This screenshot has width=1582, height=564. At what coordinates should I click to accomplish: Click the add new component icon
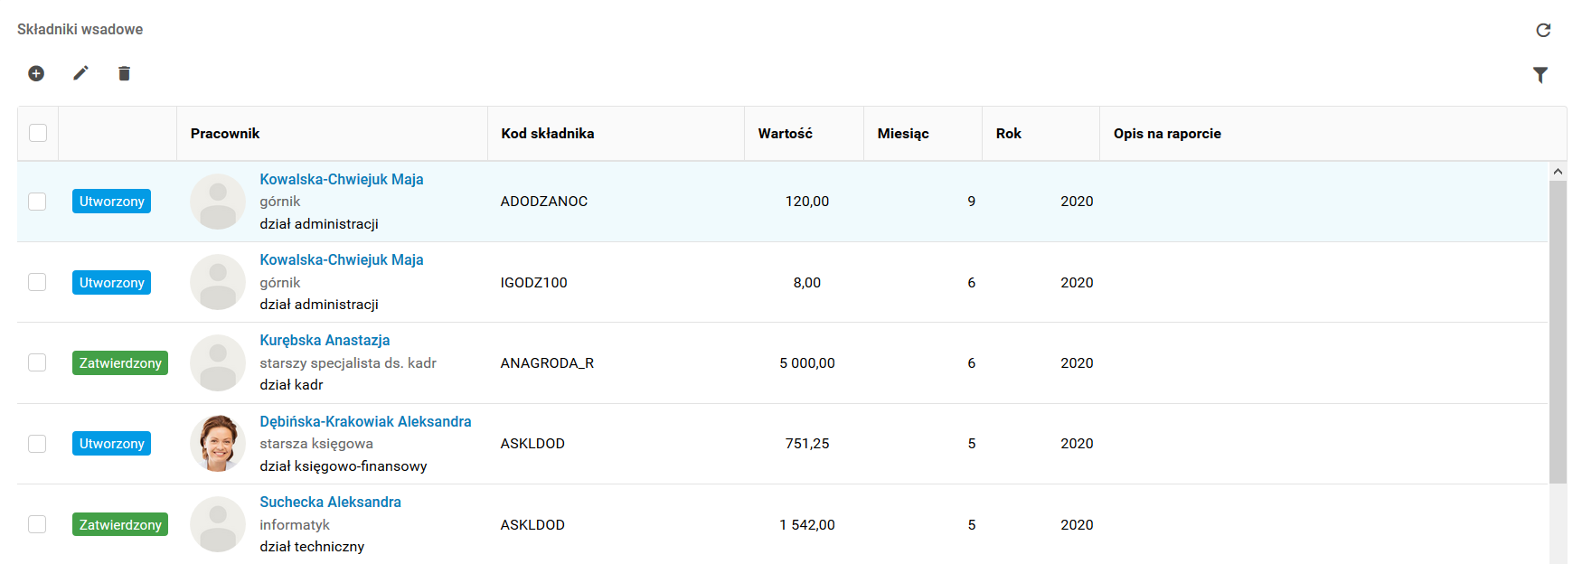pos(36,73)
